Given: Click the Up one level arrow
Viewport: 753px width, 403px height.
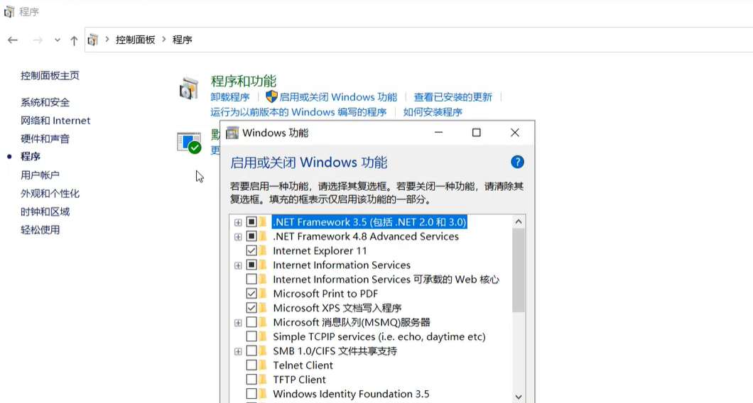Looking at the screenshot, I should pyautogui.click(x=74, y=40).
